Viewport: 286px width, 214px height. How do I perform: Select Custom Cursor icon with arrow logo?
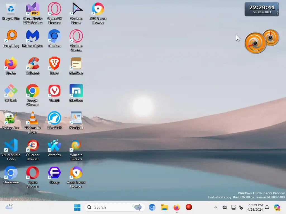tap(76, 13)
